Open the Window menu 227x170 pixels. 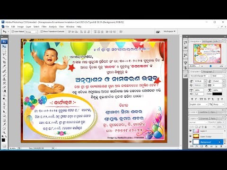click(x=70, y=27)
